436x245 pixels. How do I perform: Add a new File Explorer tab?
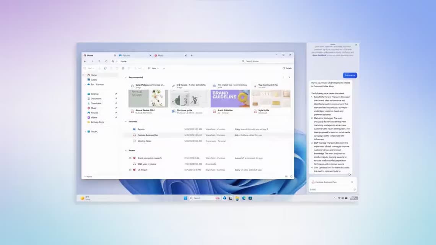(x=192, y=55)
